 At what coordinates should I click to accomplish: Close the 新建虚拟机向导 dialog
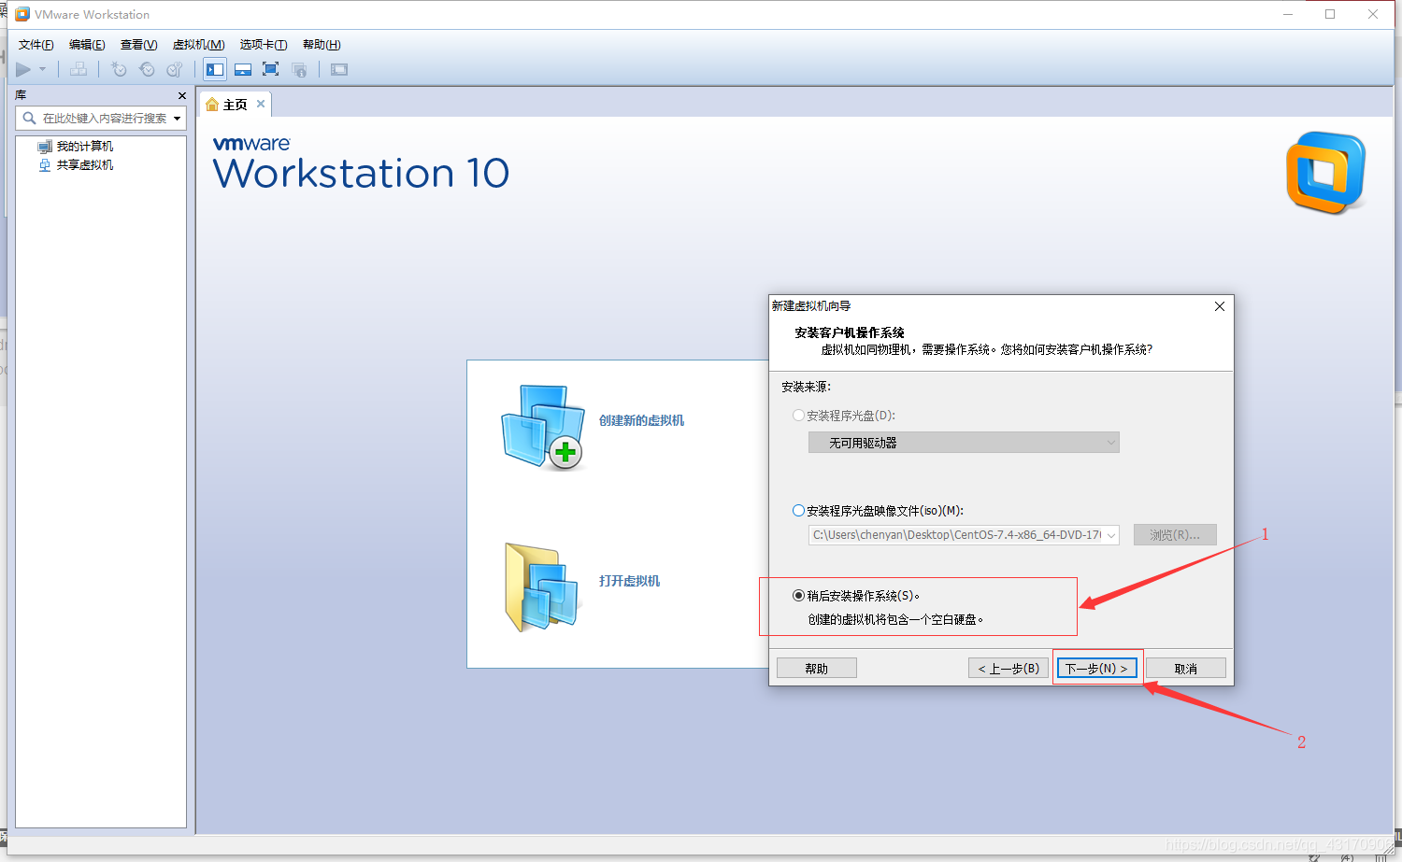[1220, 306]
